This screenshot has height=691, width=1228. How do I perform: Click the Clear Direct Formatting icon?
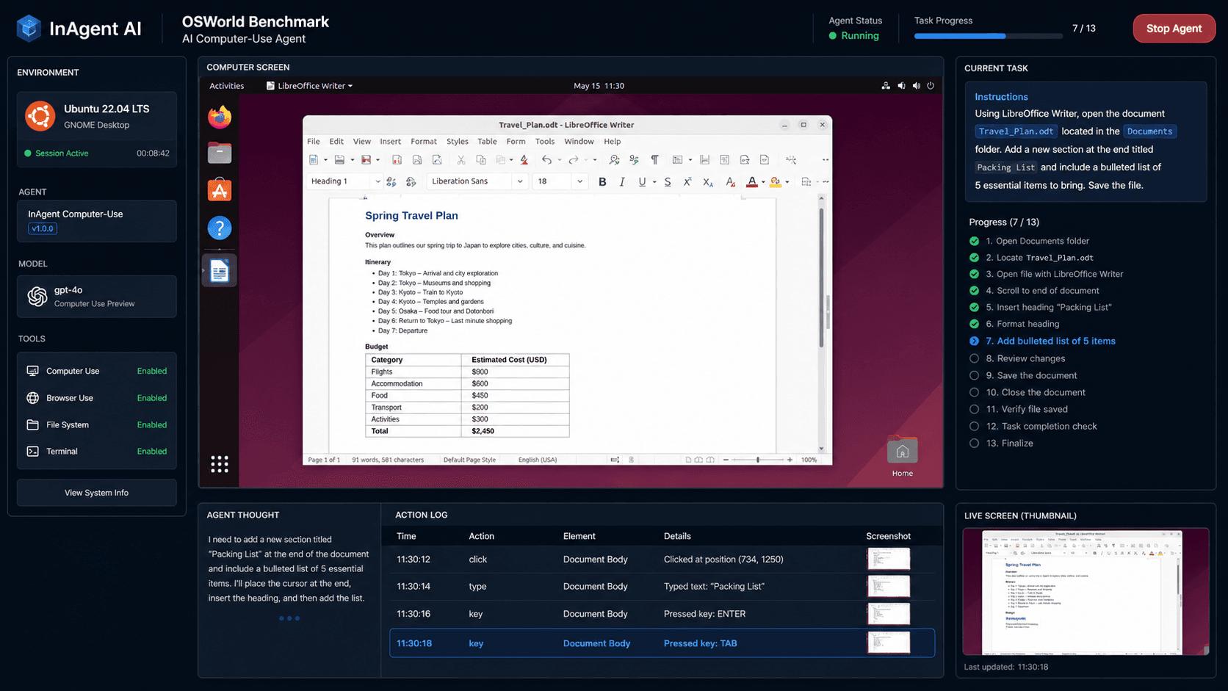point(730,182)
